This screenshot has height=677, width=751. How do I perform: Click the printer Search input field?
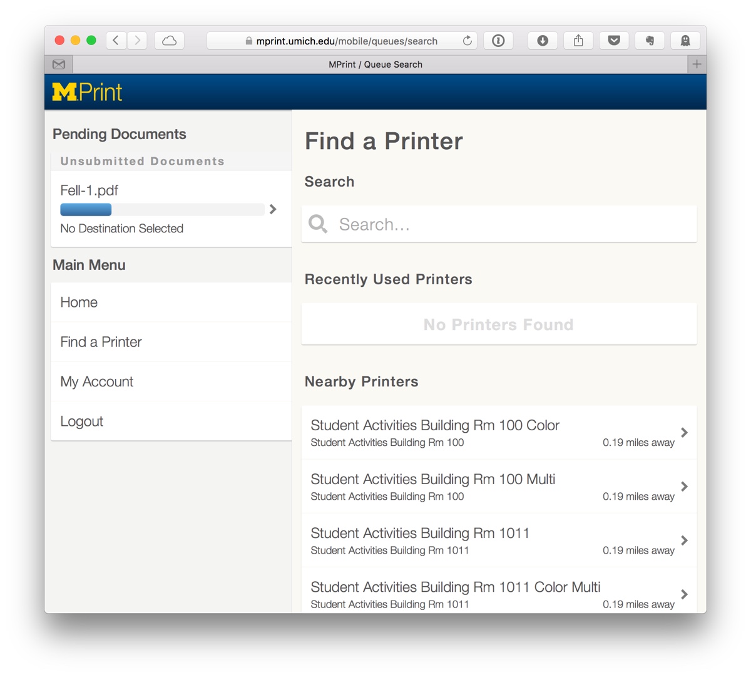[x=499, y=224]
